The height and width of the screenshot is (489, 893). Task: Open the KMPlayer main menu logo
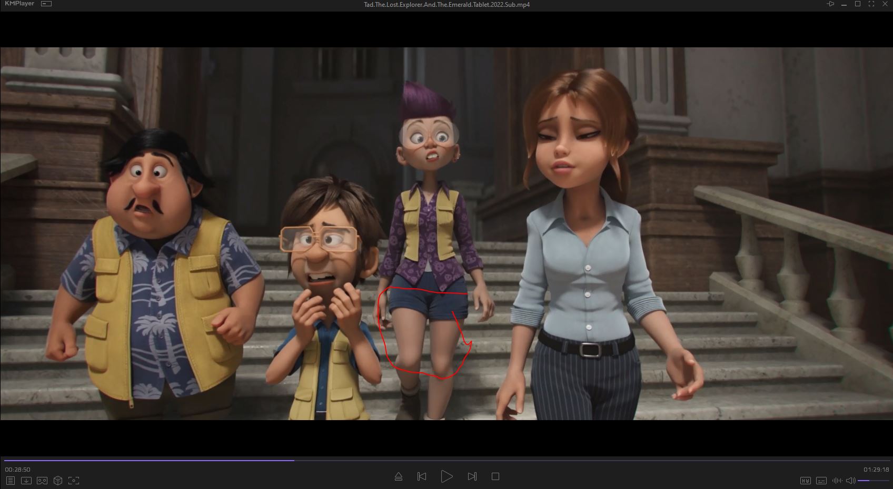(x=19, y=4)
